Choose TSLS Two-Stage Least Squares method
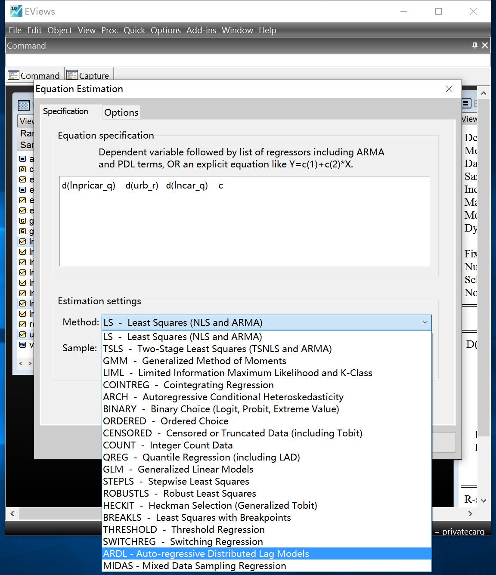 pos(267,349)
